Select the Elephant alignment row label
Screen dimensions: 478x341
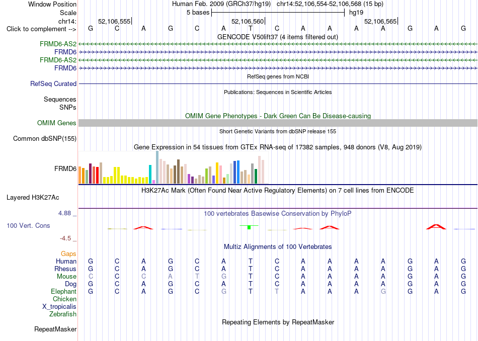coord(63,291)
